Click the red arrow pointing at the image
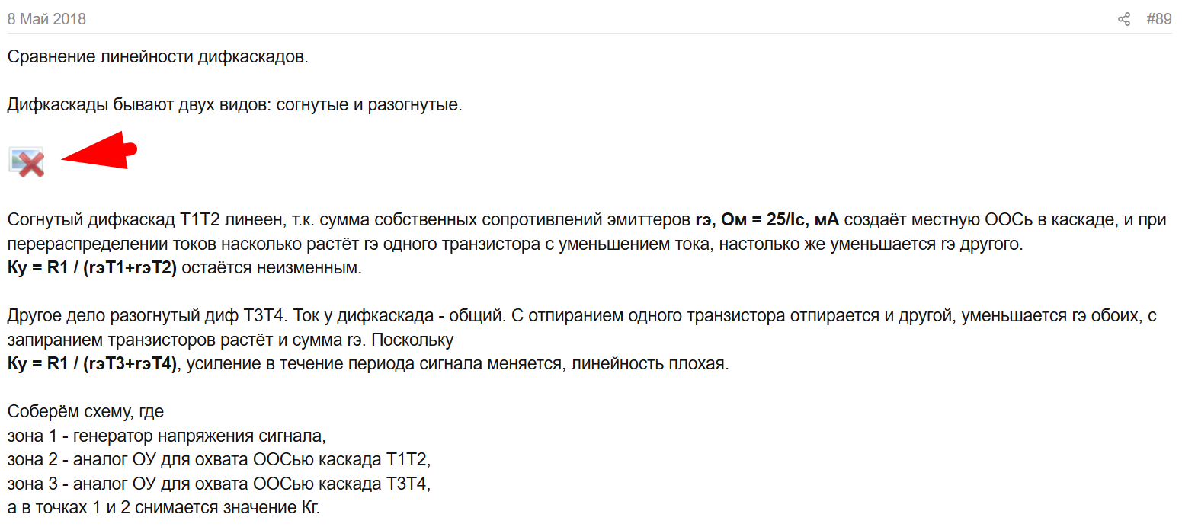1182x527 pixels. pos(99,152)
